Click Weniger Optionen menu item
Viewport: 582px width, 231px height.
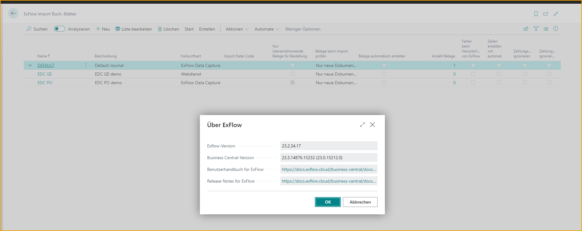[303, 29]
